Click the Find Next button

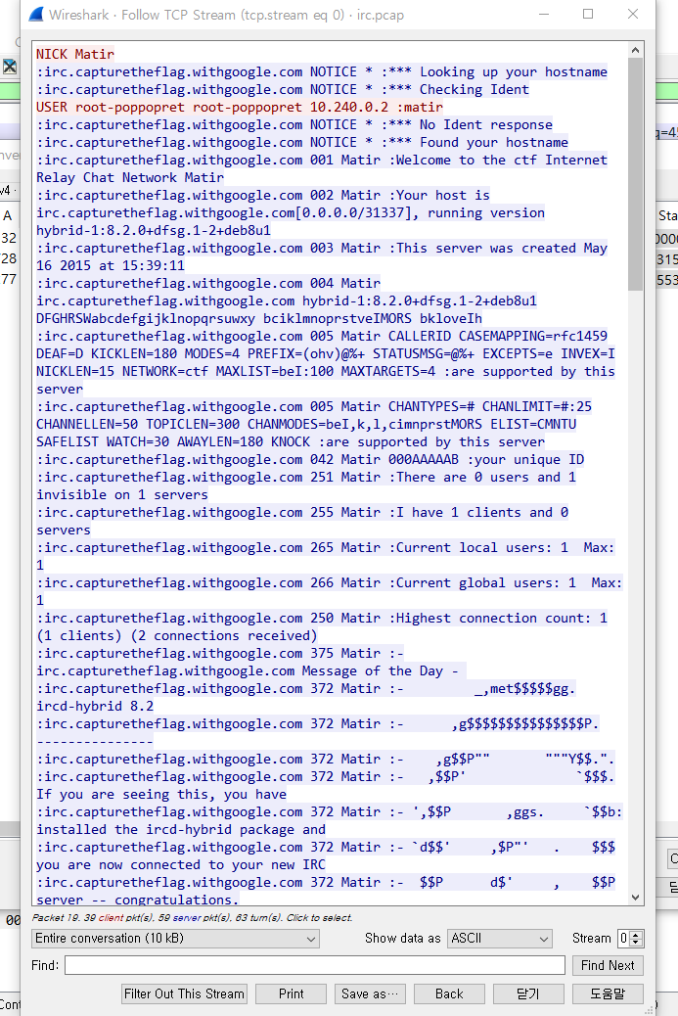coord(608,965)
